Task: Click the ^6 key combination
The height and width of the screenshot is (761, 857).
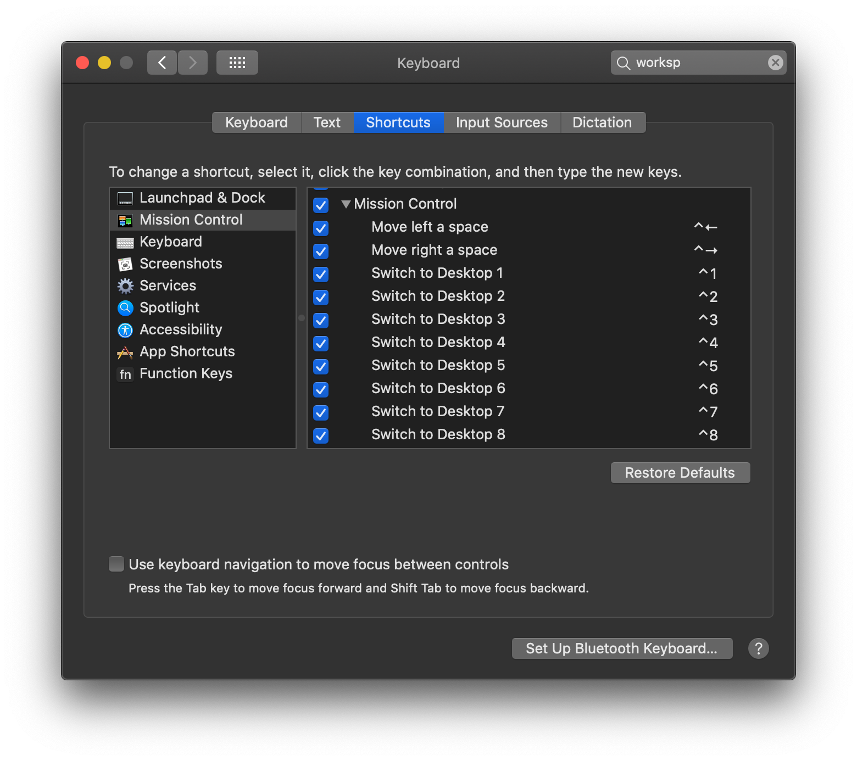Action: point(708,389)
